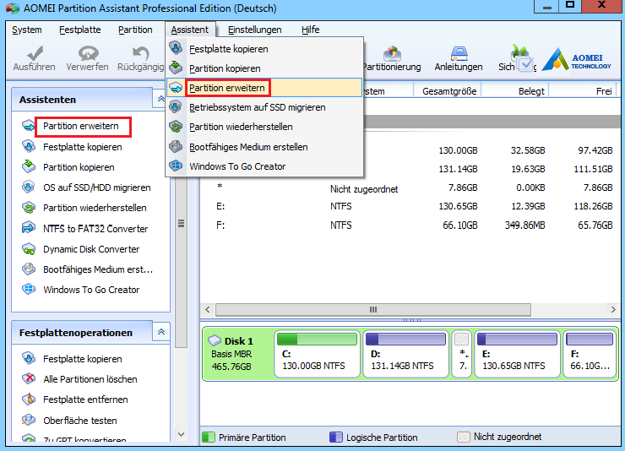Click the 32.58GB used space cell

[527, 150]
